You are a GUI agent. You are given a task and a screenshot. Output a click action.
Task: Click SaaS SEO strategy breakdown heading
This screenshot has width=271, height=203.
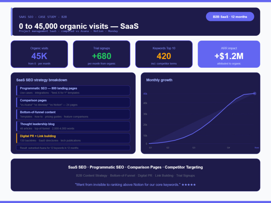42,80
